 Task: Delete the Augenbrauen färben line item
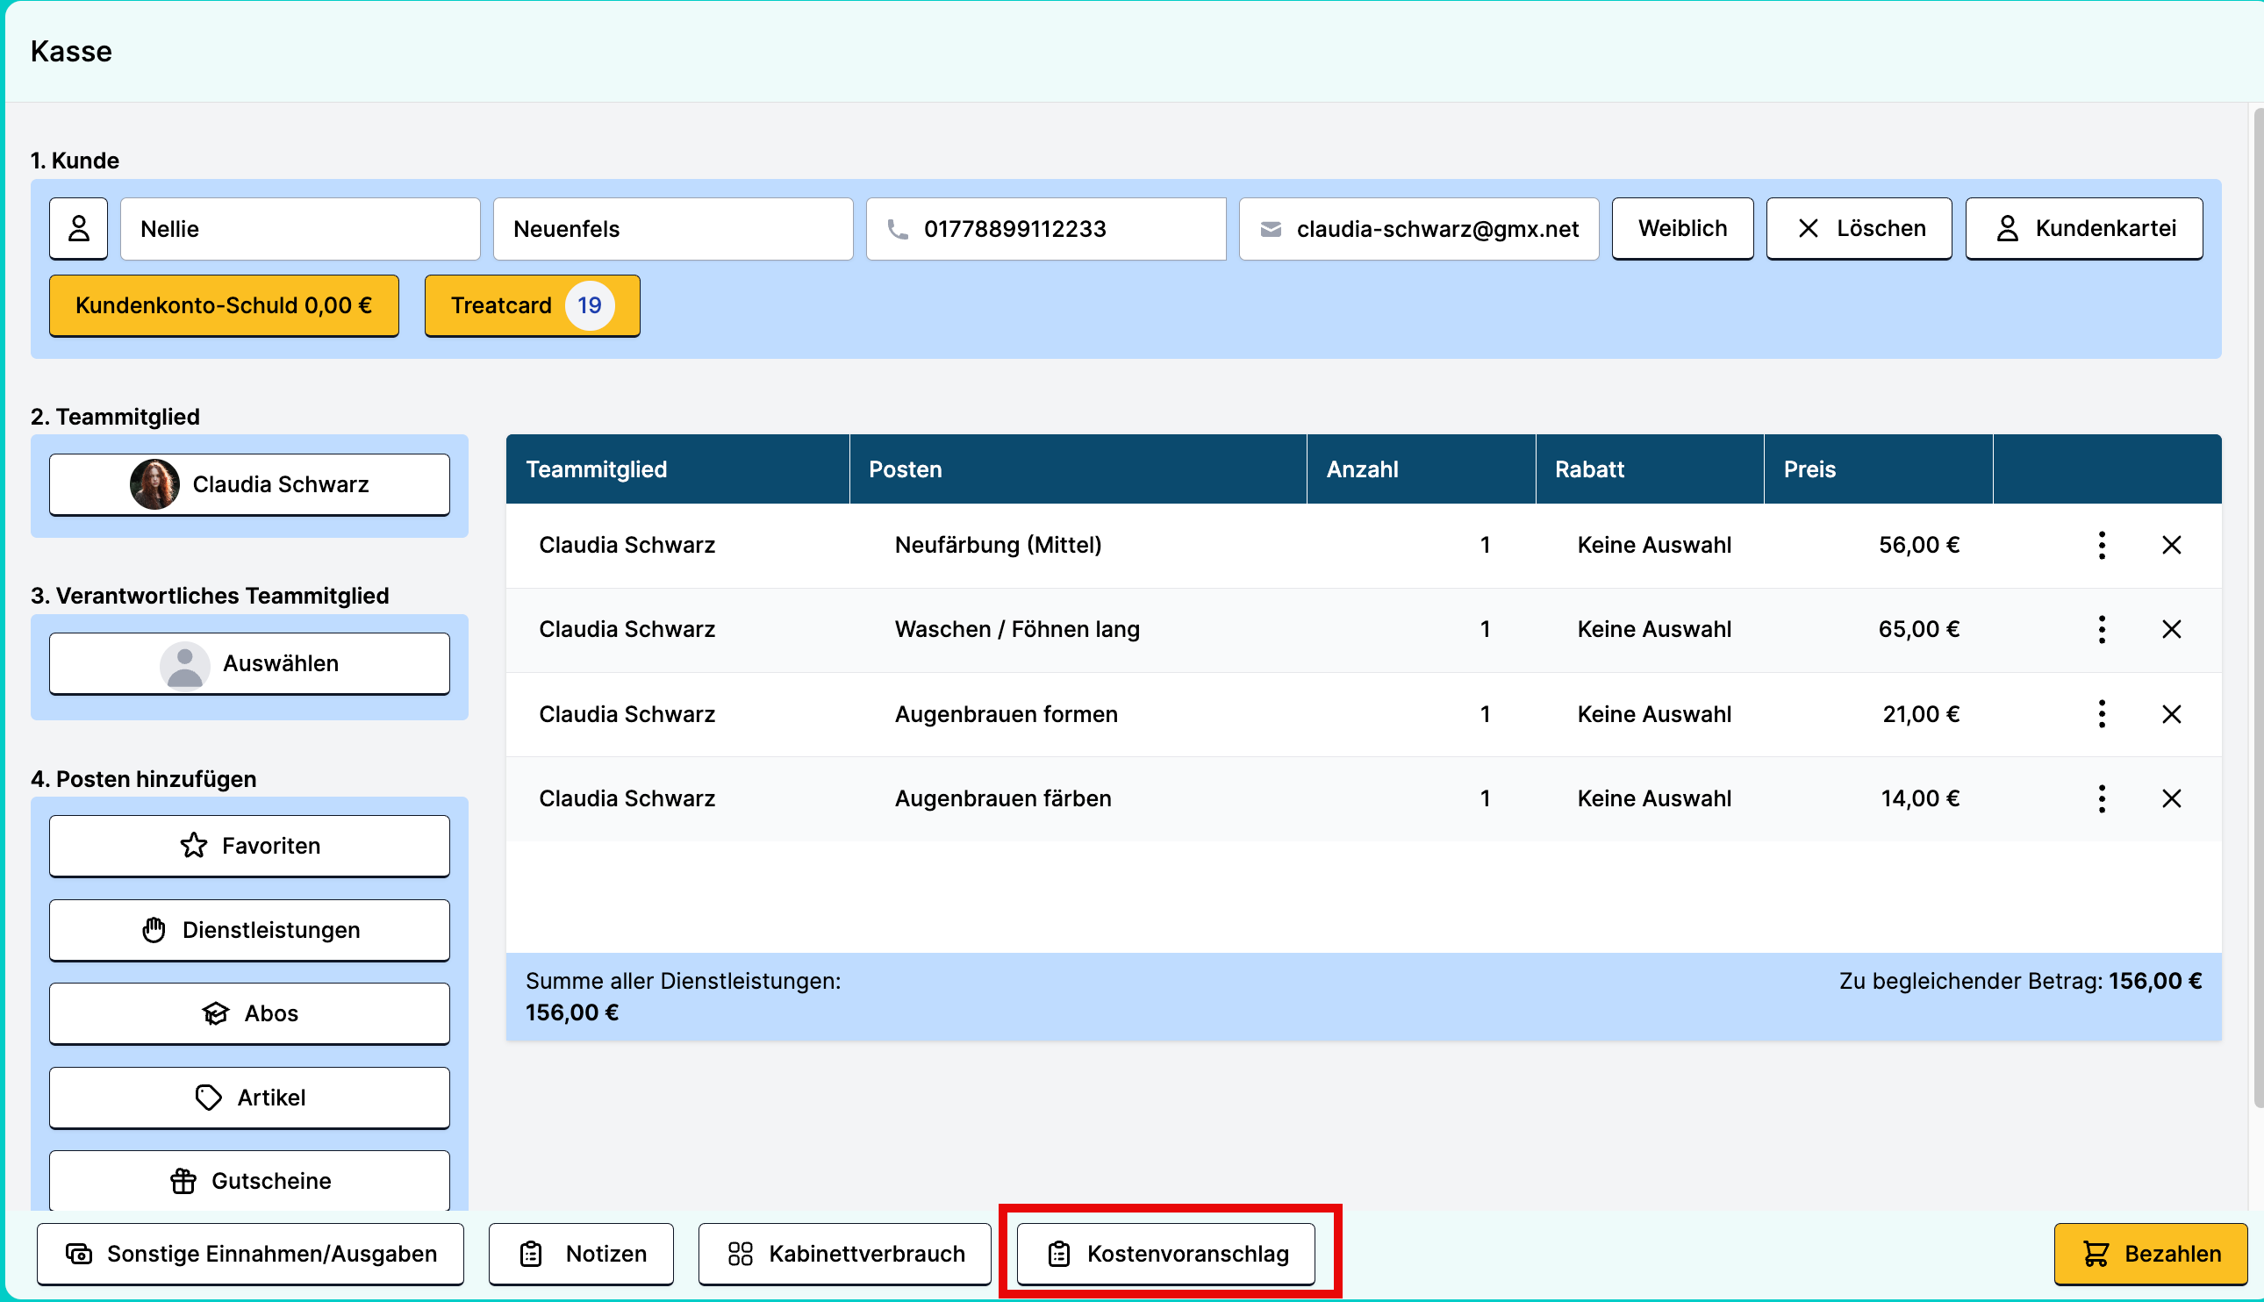point(2171,798)
